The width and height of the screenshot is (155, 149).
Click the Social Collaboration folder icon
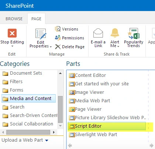5,124
